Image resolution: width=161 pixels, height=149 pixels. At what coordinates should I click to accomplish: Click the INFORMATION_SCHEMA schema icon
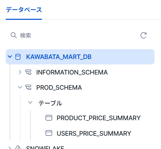pyautogui.click(x=28, y=72)
